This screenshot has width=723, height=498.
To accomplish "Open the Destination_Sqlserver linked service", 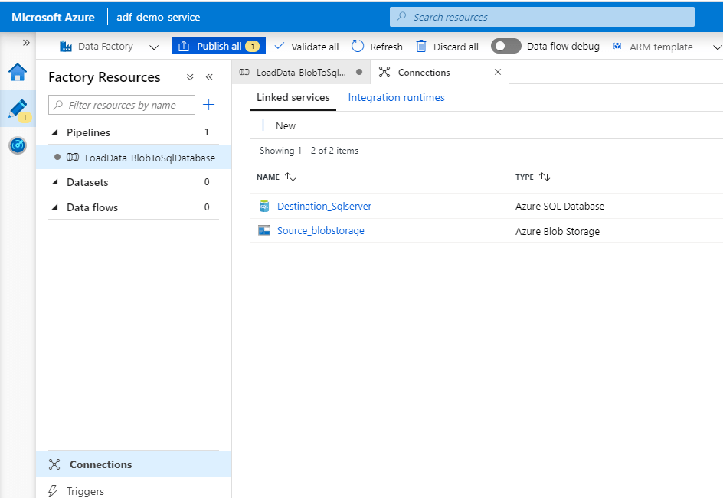I will coord(324,206).
